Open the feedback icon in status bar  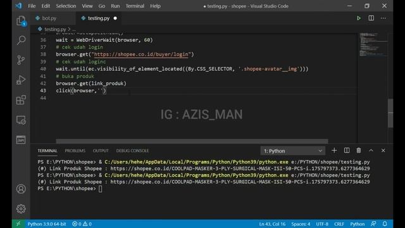pos(373,224)
